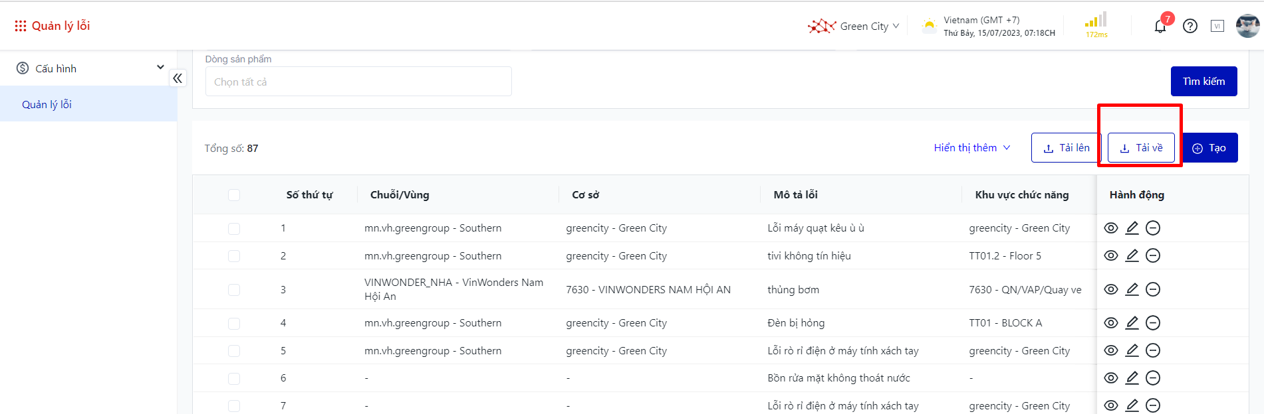Expand the 'Cấu hình' sidebar menu

point(89,68)
